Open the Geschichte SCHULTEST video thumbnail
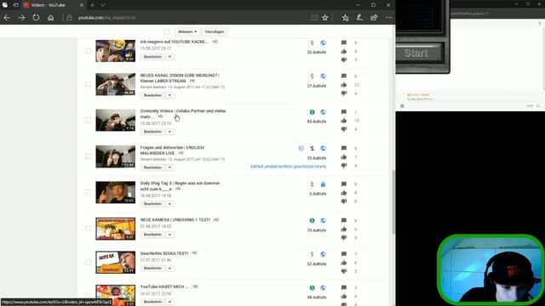545x306 pixels. click(x=116, y=263)
